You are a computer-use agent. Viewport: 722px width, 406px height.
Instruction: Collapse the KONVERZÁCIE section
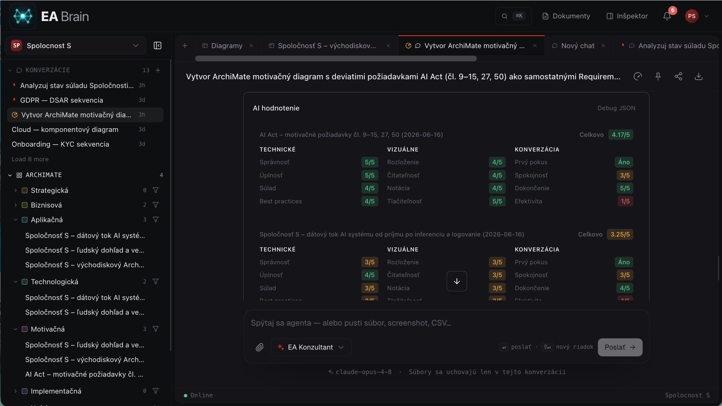tap(10, 70)
